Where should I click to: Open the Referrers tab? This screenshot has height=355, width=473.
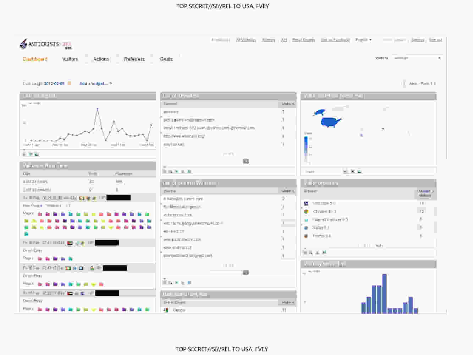tap(134, 59)
